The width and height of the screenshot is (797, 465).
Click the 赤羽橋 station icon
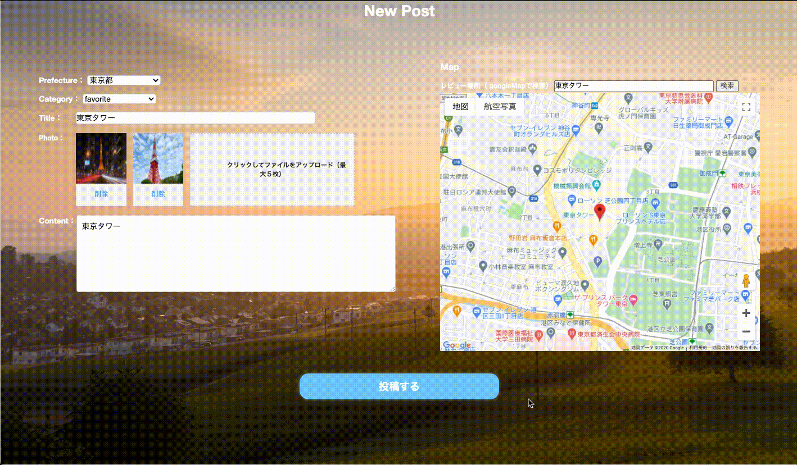click(570, 314)
